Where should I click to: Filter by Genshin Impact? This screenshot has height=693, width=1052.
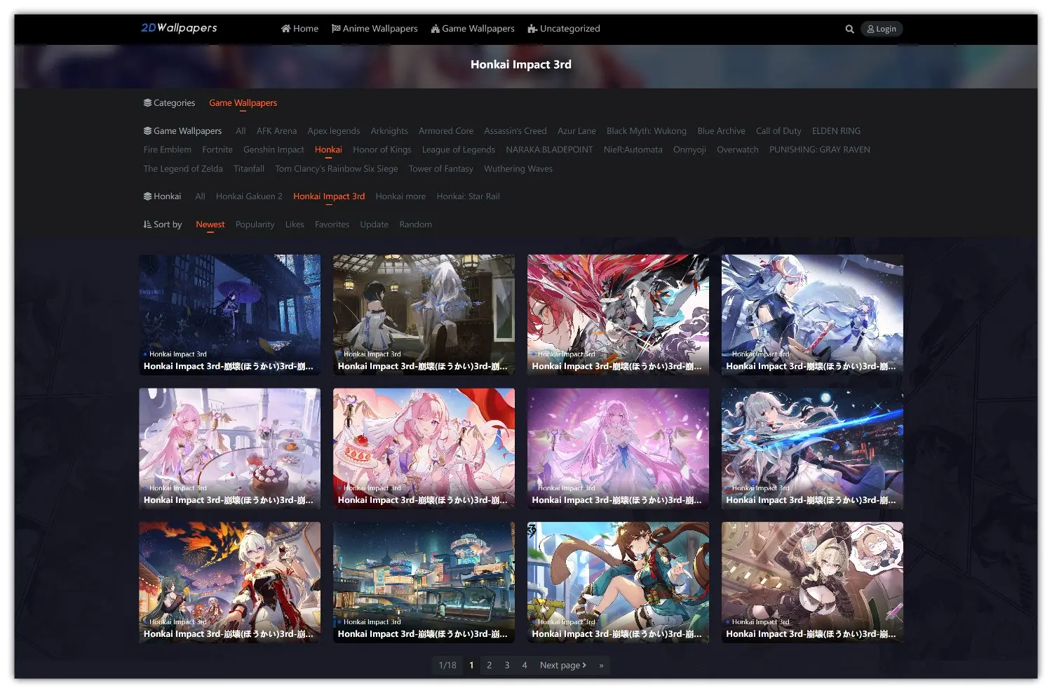tap(274, 150)
